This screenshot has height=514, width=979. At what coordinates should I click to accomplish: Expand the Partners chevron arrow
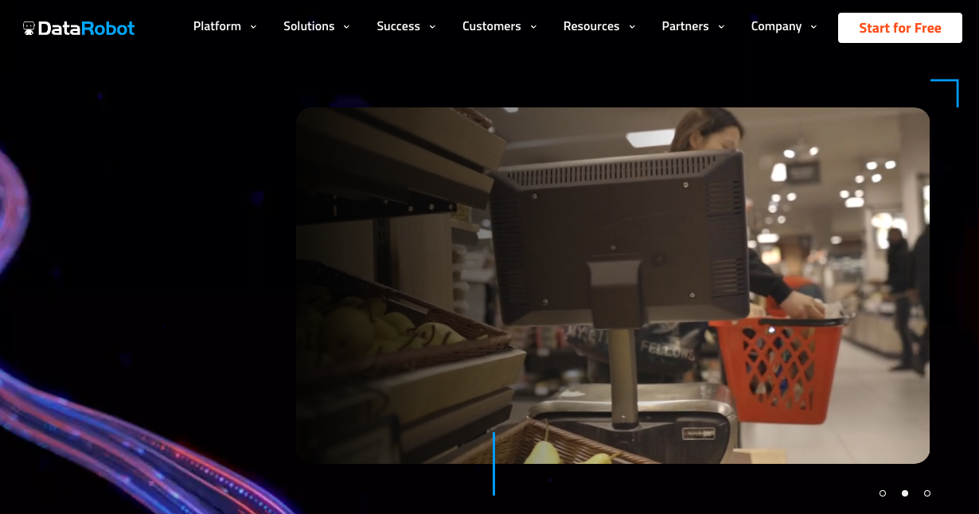tap(721, 27)
